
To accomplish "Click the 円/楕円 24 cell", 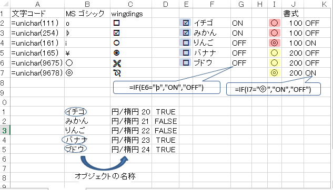I will tap(131, 150).
